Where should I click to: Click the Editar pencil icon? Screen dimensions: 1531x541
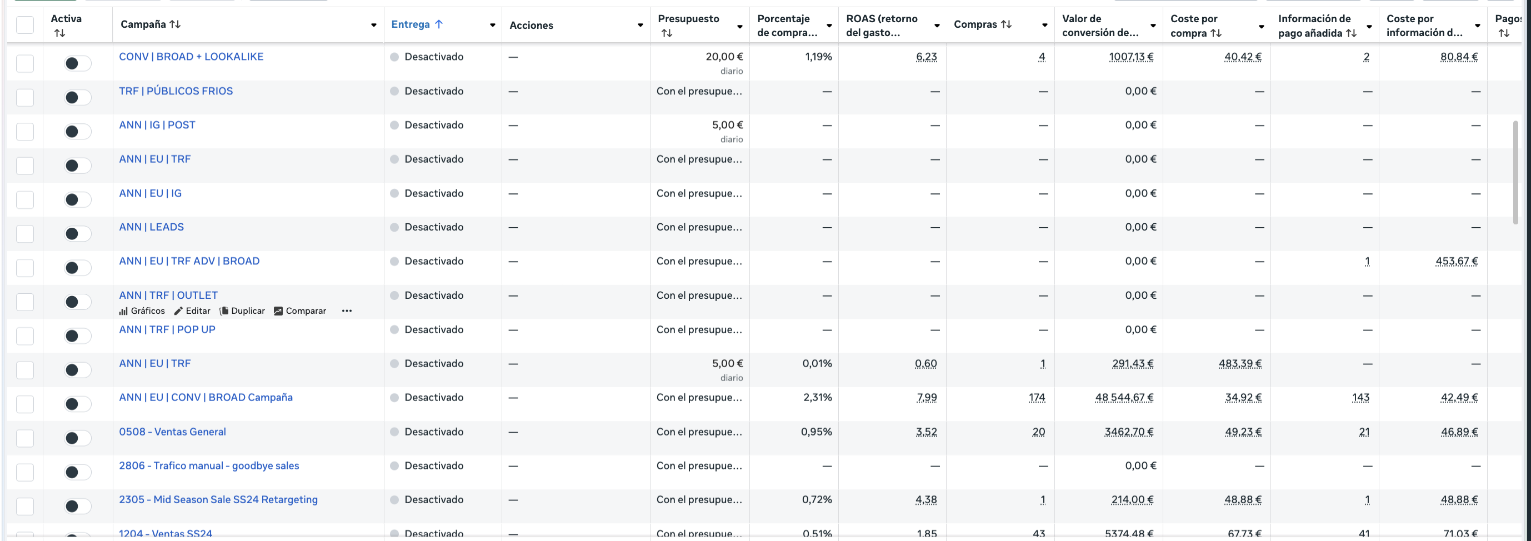178,311
